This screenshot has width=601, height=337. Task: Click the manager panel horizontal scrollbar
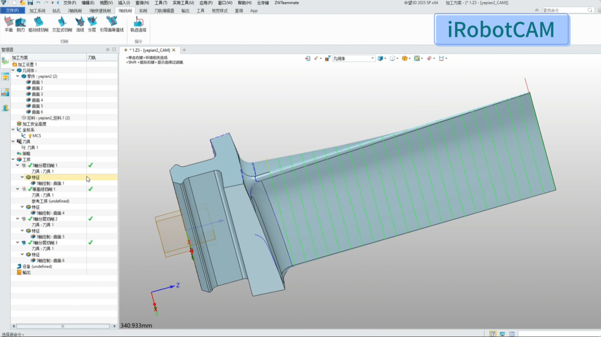point(63,326)
